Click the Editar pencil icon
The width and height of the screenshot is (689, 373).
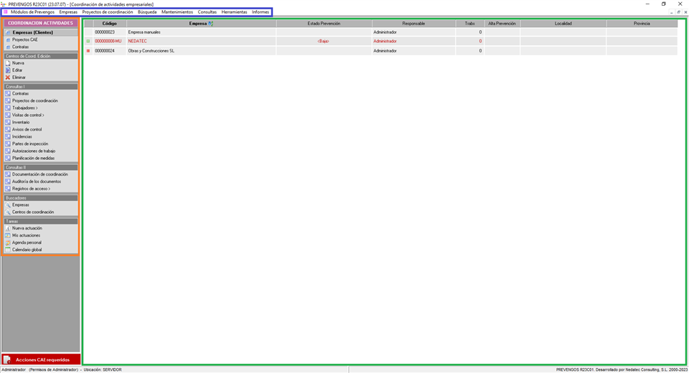[8, 70]
